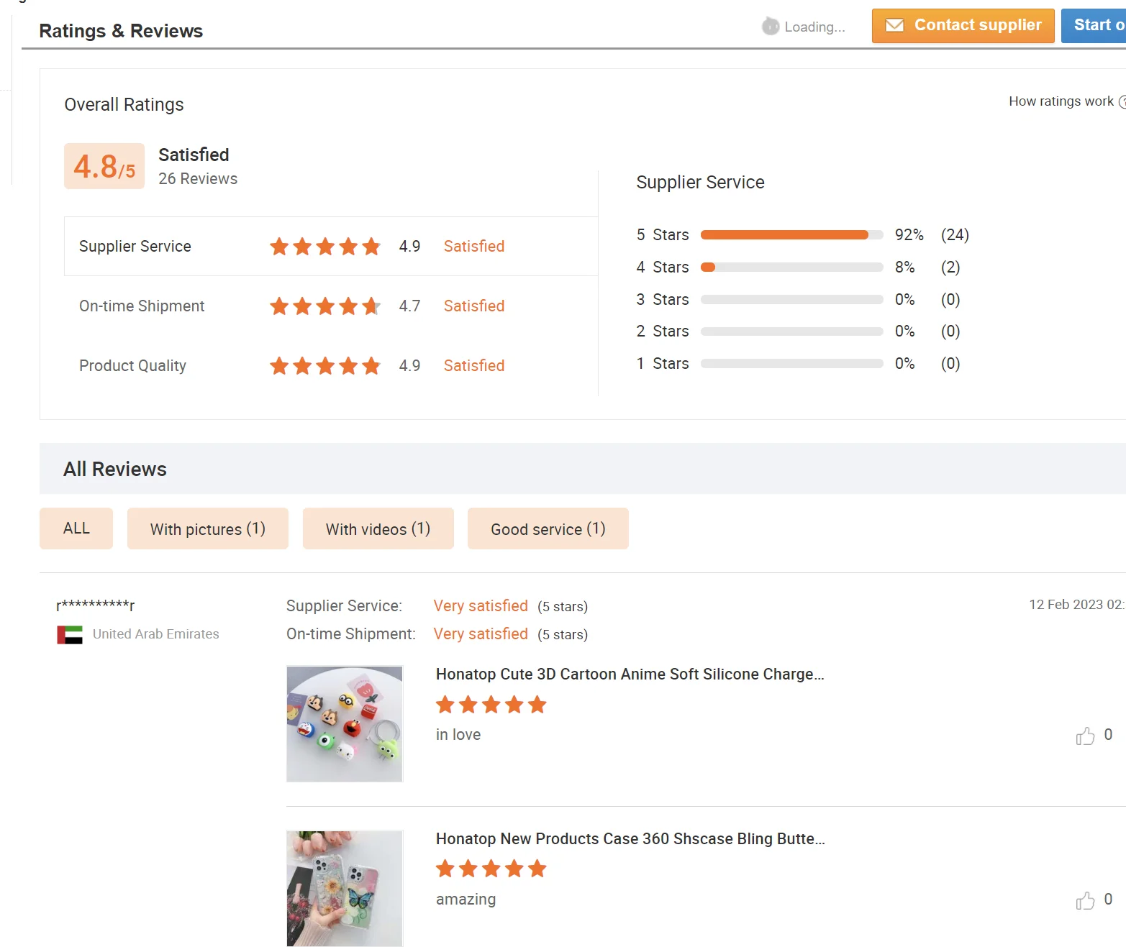The height and width of the screenshot is (947, 1126).
Task: Open How ratings work help
Action: point(1067,101)
